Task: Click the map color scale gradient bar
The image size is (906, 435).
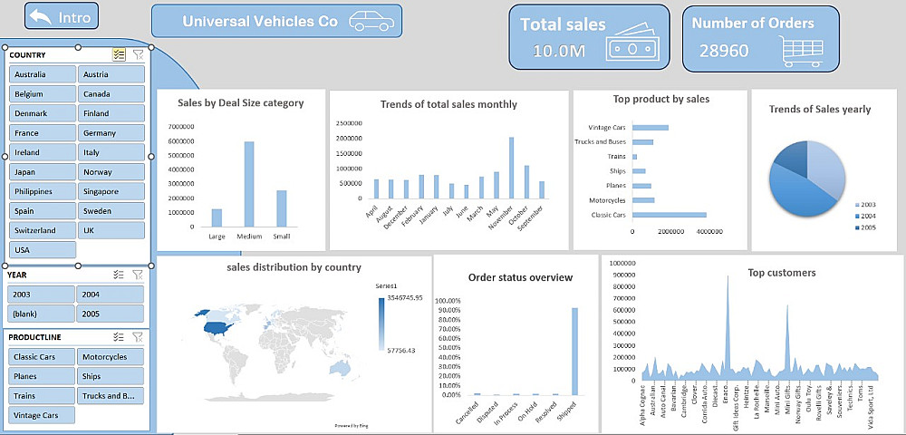Action: pos(381,324)
